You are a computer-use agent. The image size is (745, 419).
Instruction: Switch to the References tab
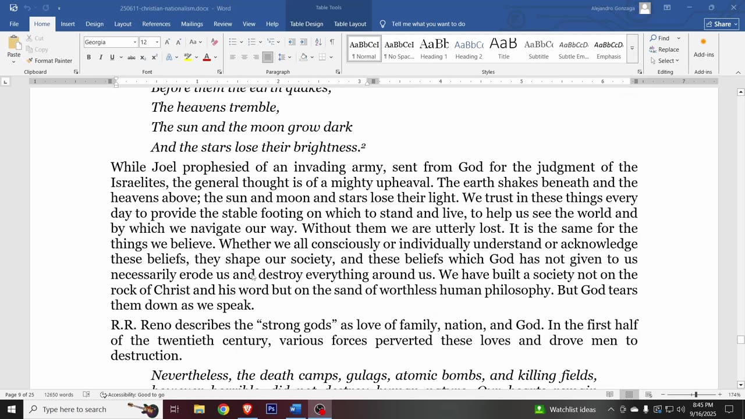(156, 24)
